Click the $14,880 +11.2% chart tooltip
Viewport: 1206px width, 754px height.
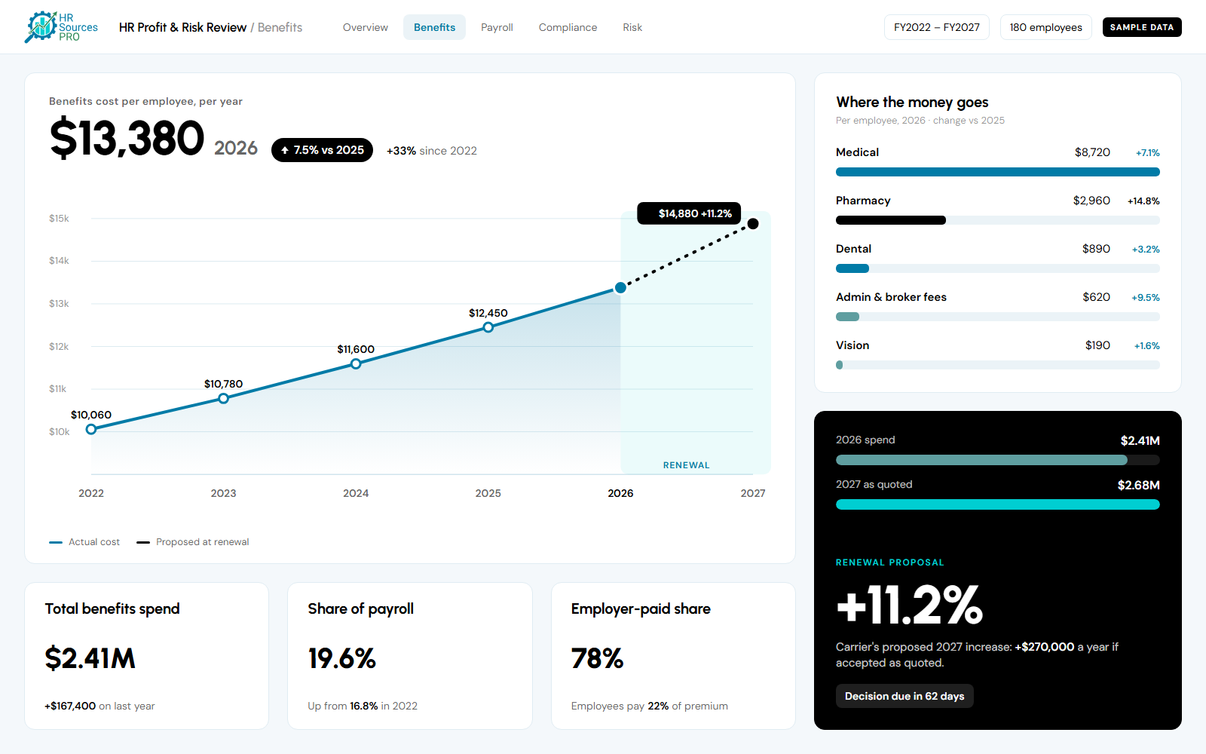689,213
